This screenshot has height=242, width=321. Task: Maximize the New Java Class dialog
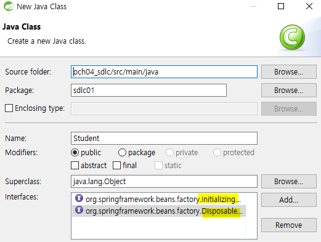click(281, 6)
